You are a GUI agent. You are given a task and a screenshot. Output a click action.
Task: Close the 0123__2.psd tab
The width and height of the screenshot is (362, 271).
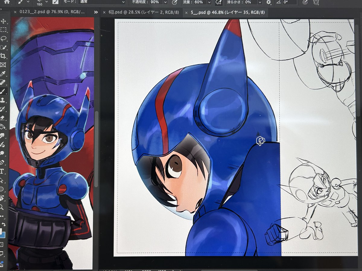click(x=15, y=12)
